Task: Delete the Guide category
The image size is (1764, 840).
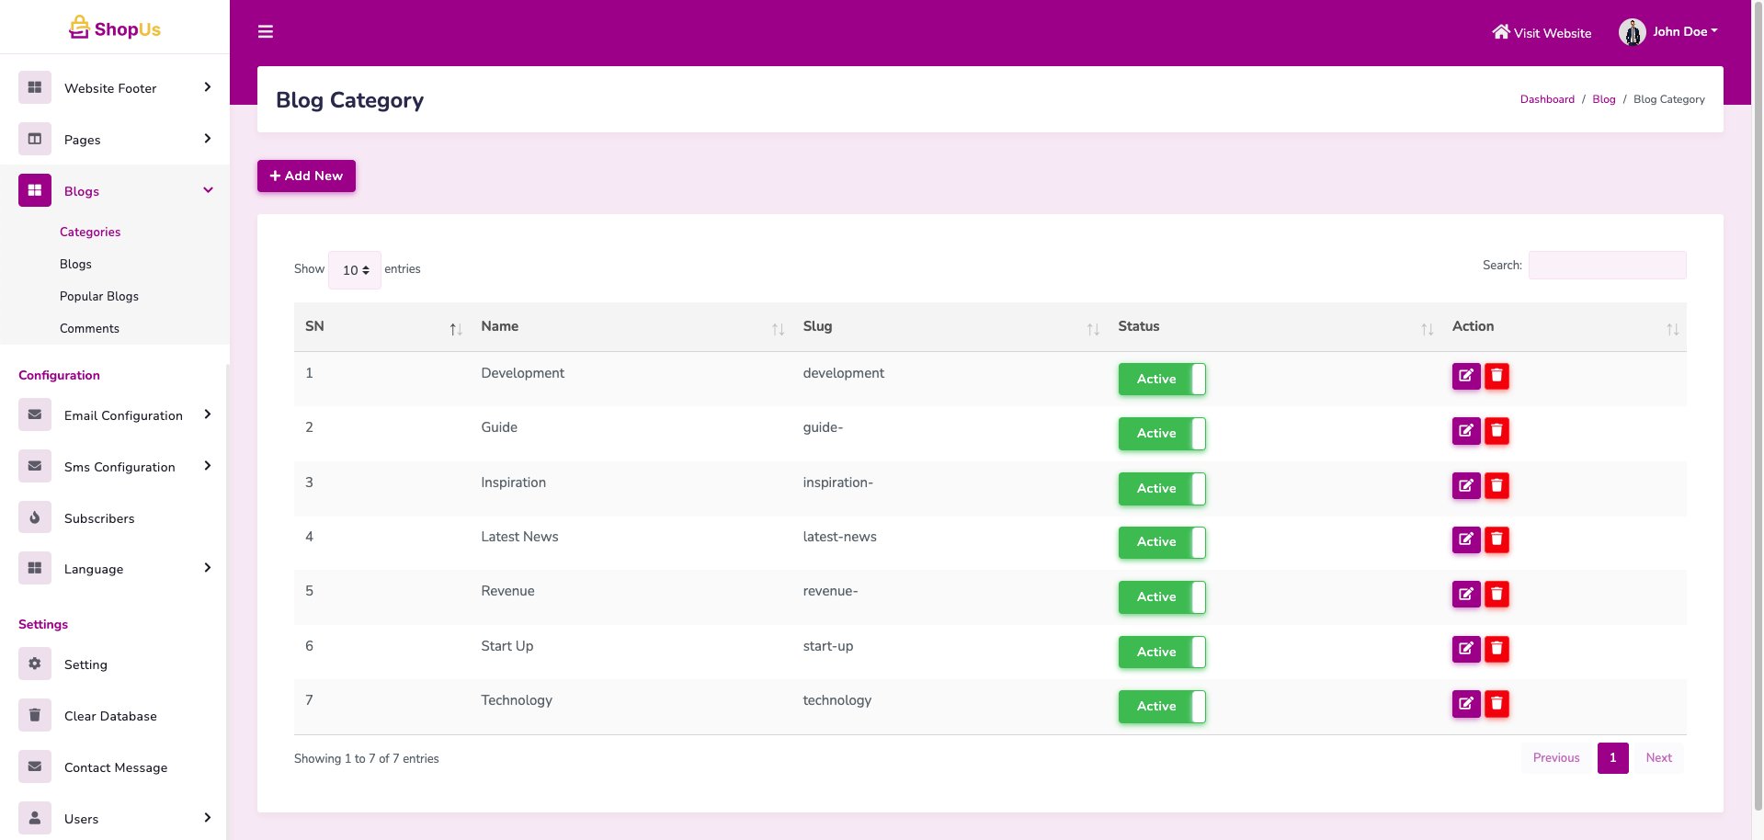Action: pyautogui.click(x=1497, y=430)
